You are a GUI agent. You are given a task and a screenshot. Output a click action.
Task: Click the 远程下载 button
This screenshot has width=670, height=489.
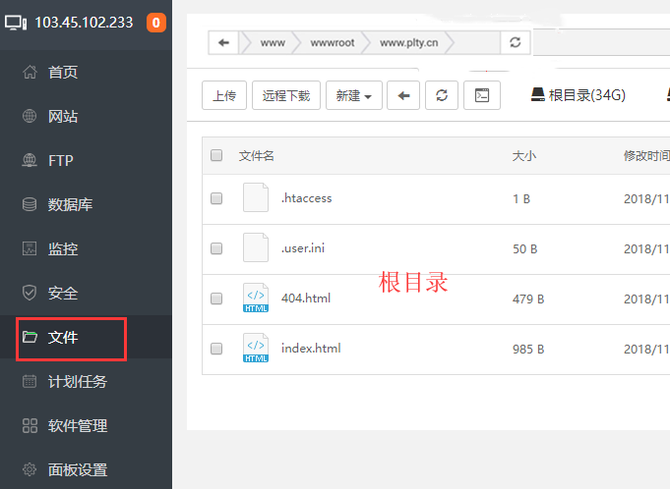[x=285, y=95]
